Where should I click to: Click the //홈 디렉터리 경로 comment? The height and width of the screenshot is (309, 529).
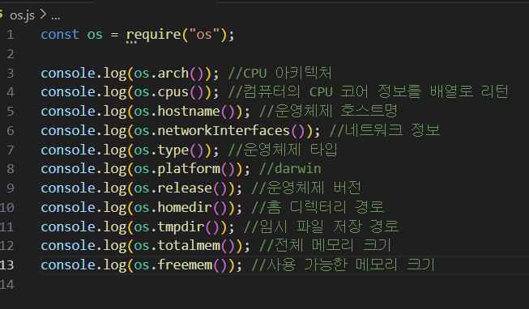pos(318,208)
